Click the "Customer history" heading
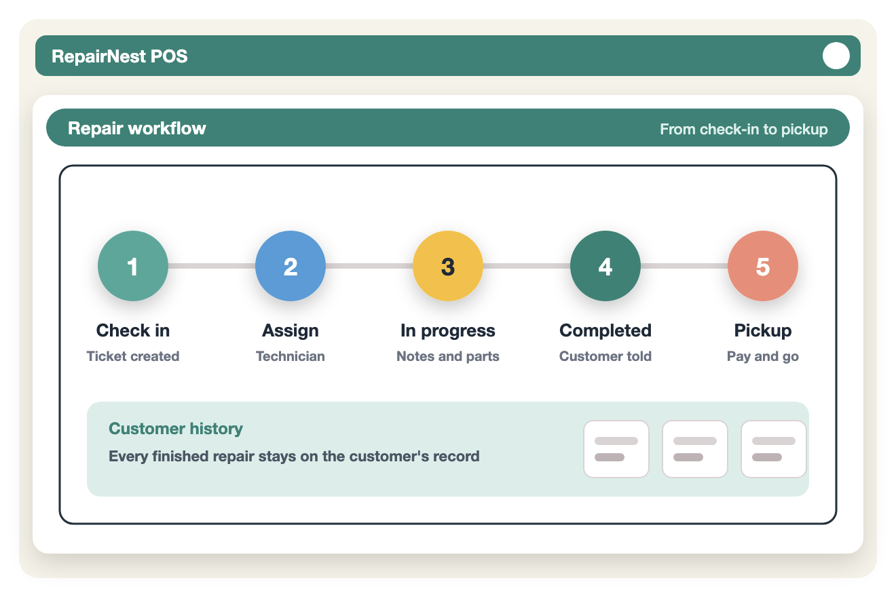896x597 pixels. pyautogui.click(x=176, y=429)
